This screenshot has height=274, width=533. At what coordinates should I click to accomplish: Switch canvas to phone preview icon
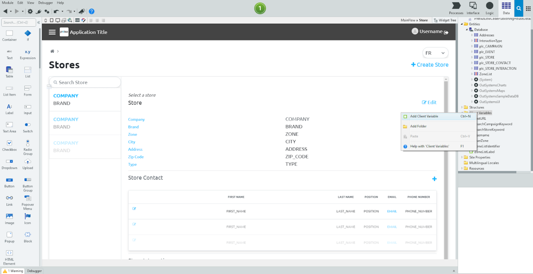pos(45,20)
